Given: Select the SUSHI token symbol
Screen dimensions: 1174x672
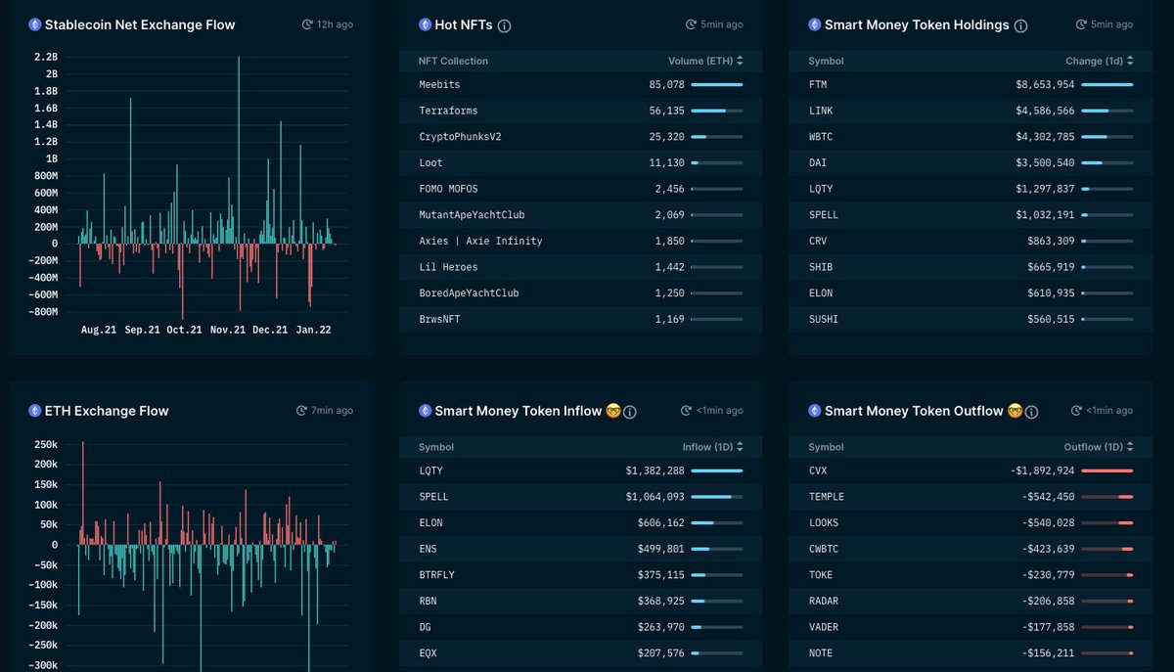Looking at the screenshot, I should coord(824,319).
